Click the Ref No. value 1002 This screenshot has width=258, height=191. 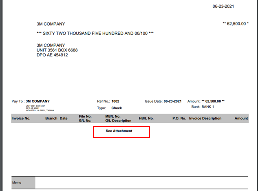(115, 101)
